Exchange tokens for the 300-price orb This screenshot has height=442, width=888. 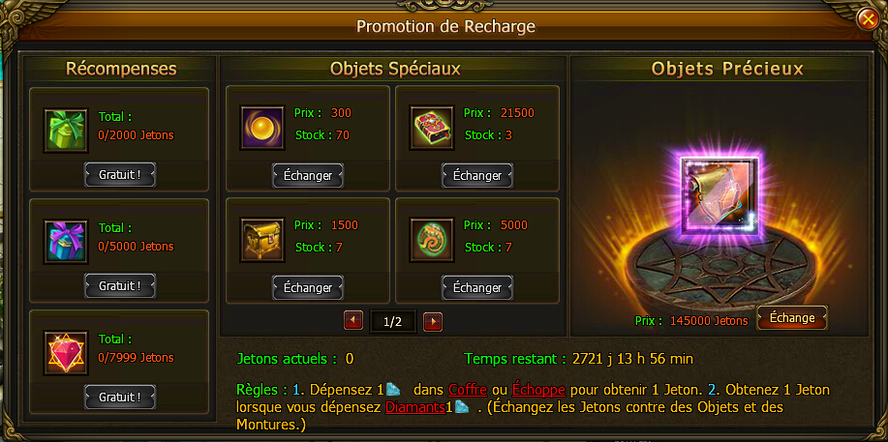tap(308, 175)
